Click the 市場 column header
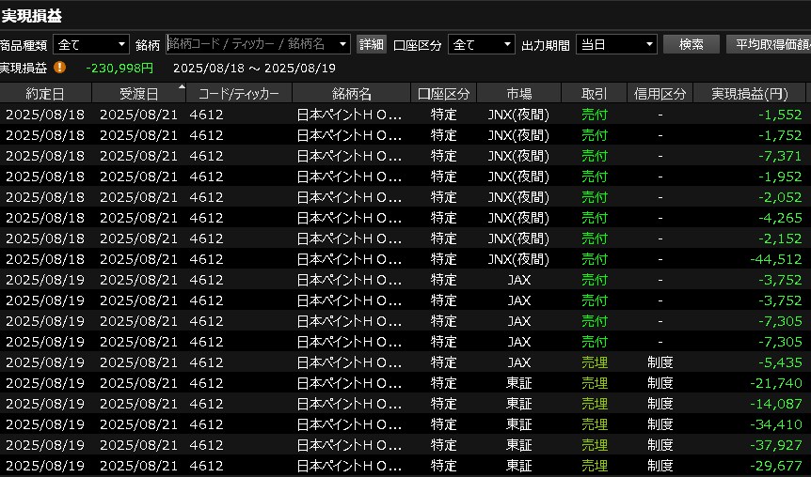The image size is (811, 477). 518,93
